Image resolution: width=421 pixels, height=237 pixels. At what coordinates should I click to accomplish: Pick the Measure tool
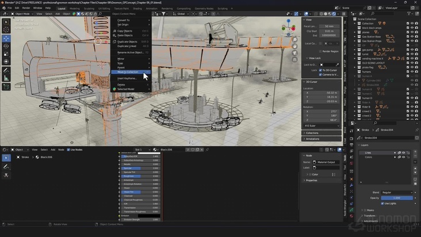click(x=6, y=79)
